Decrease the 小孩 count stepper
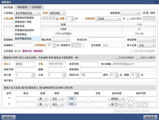This screenshot has width=159, height=120. [64, 76]
